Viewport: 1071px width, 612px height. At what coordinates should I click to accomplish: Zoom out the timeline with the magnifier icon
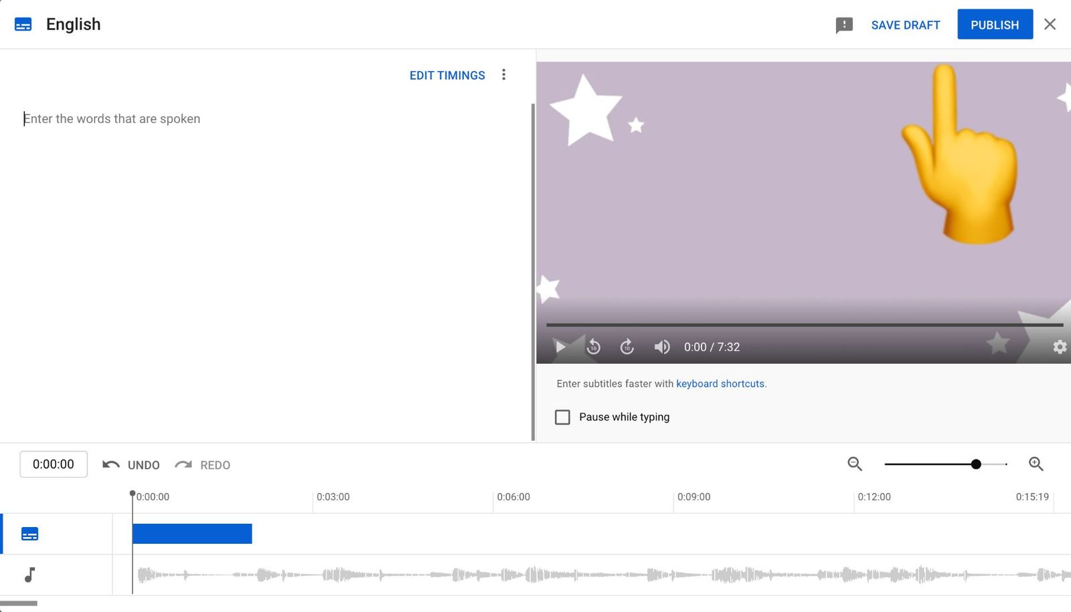pyautogui.click(x=854, y=464)
